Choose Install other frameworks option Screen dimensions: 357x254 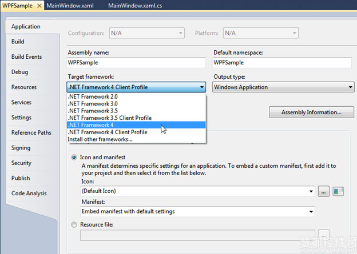[x=136, y=139]
